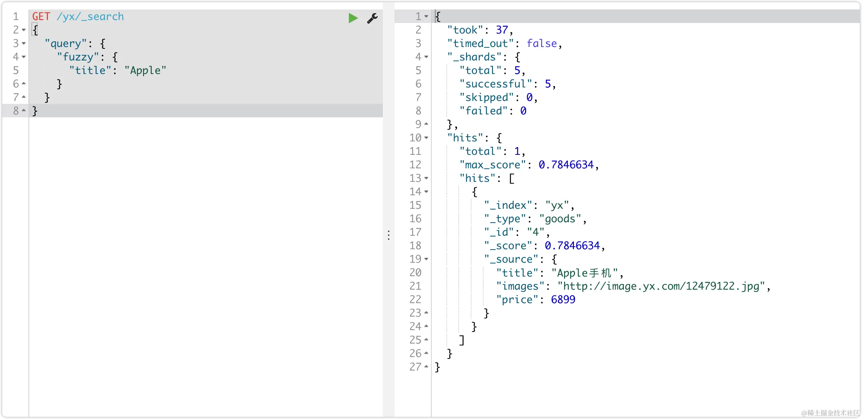Place cursor on "Apple" search value
The width and height of the screenshot is (862, 419).
[145, 70]
